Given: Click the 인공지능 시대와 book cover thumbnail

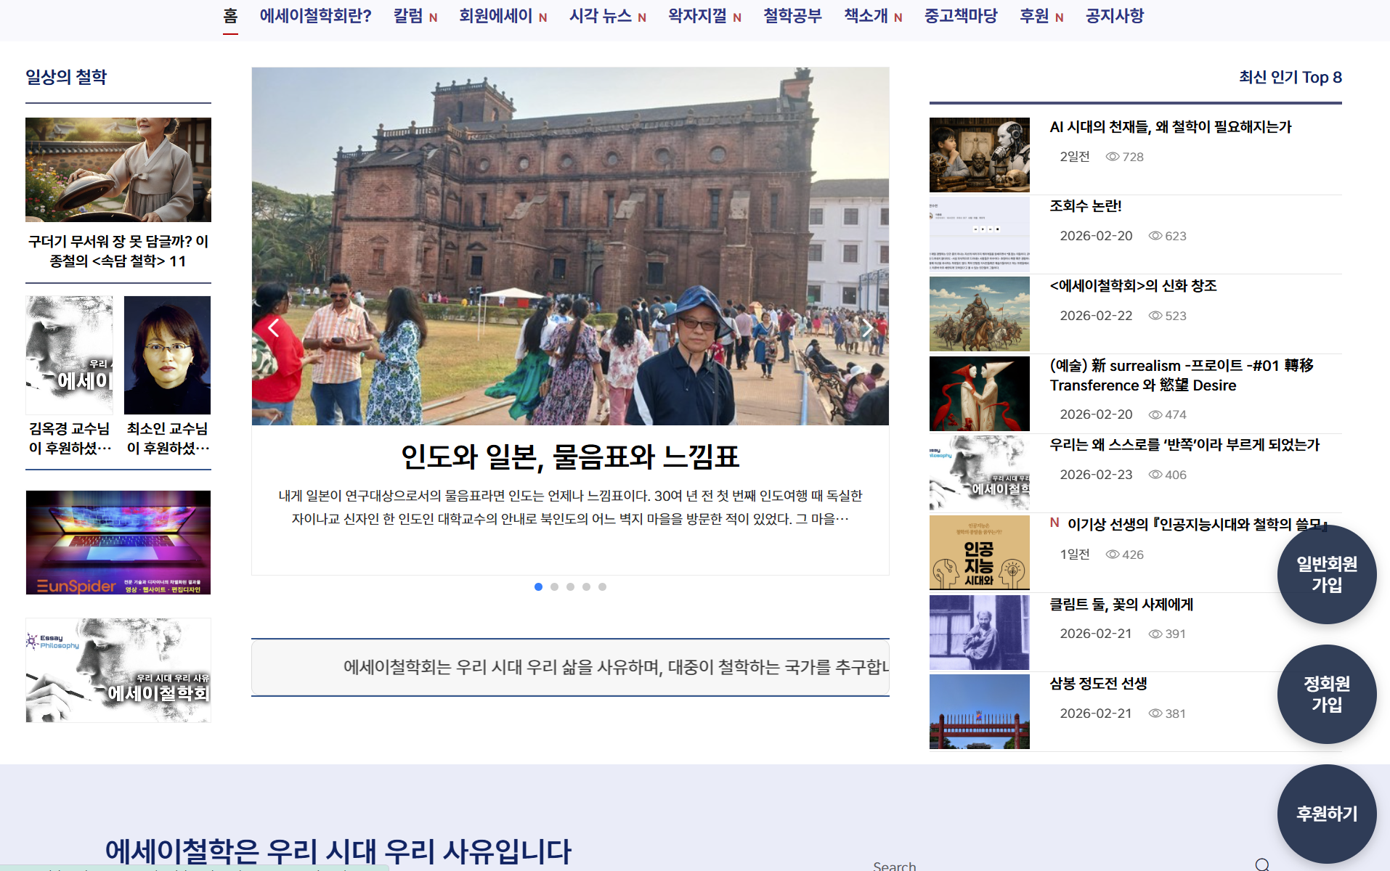Looking at the screenshot, I should (x=980, y=552).
